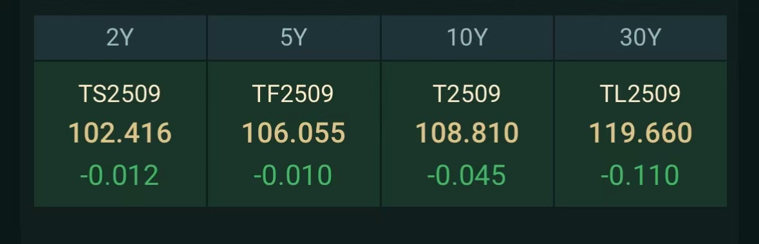Click the 108.810 price value

tap(467, 133)
